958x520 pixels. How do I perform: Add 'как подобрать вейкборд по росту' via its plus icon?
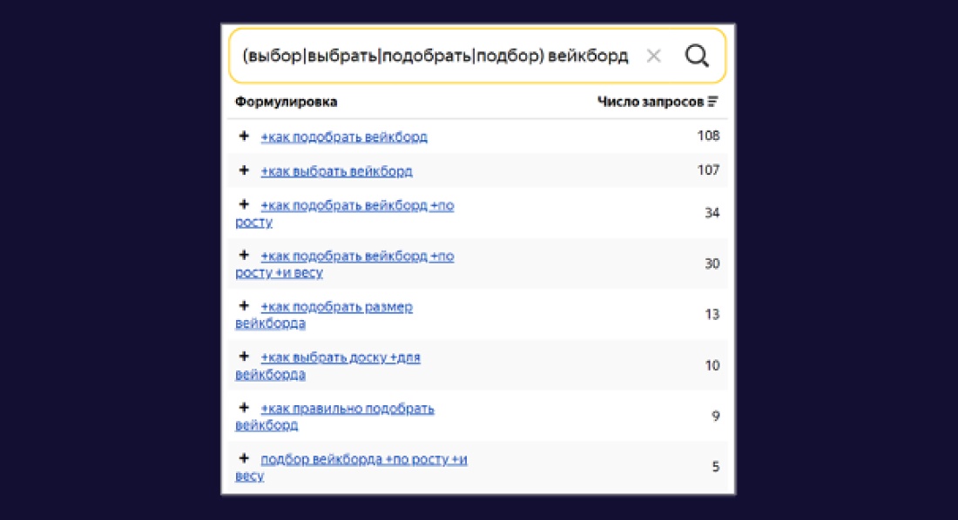click(x=243, y=204)
